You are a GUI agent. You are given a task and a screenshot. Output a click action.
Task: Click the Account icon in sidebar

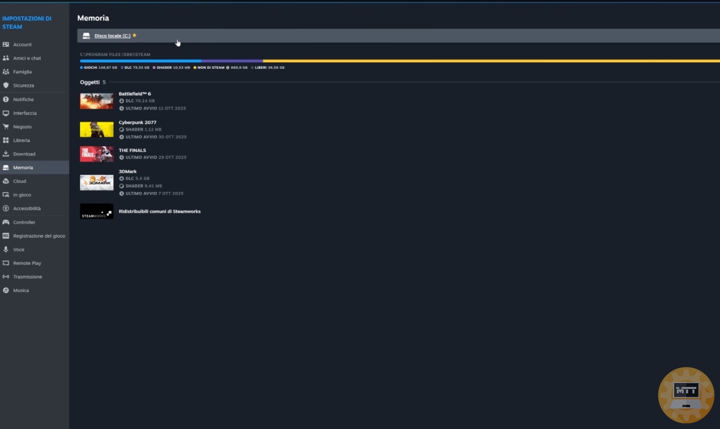point(6,44)
